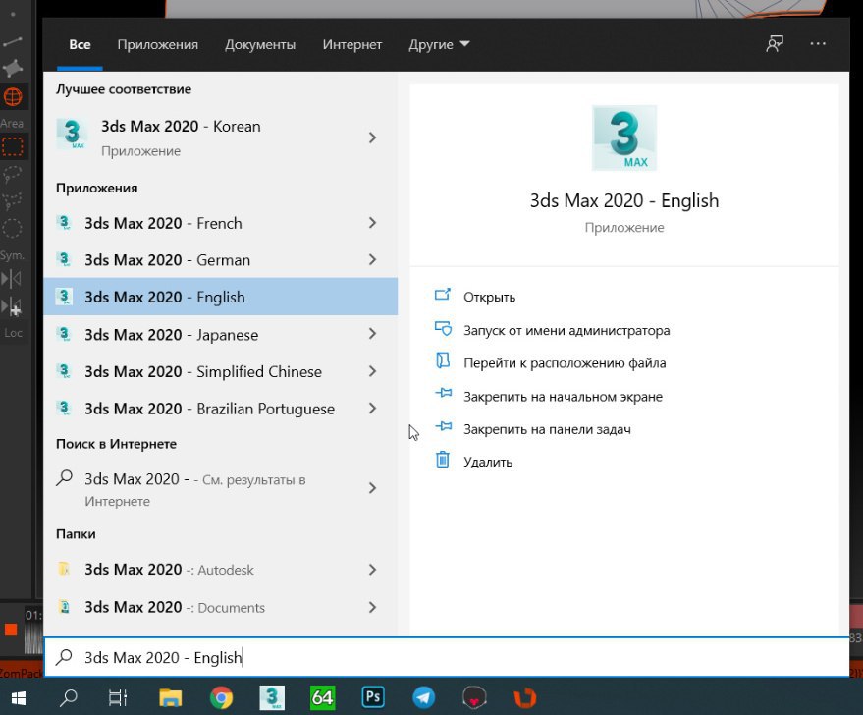This screenshot has width=863, height=715.
Task: Select the lasso selection tool in left toolbar
Action: click(x=12, y=175)
